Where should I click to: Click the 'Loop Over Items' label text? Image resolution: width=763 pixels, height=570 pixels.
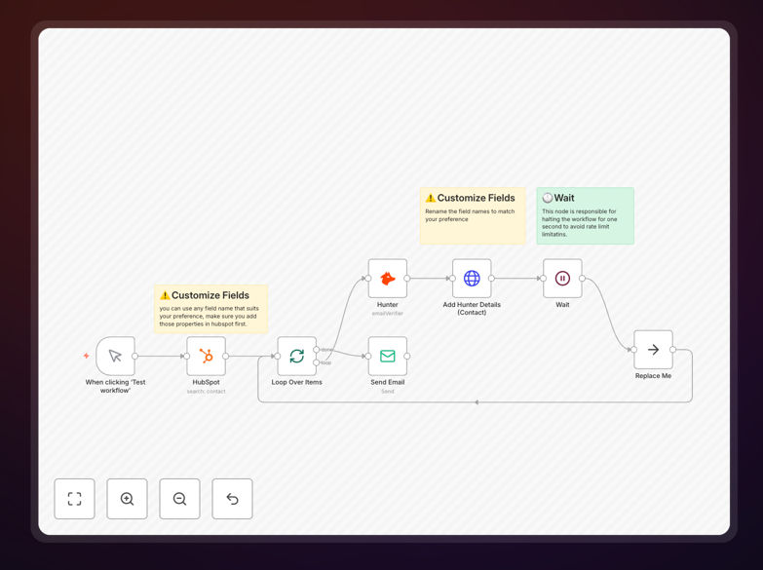tap(297, 382)
